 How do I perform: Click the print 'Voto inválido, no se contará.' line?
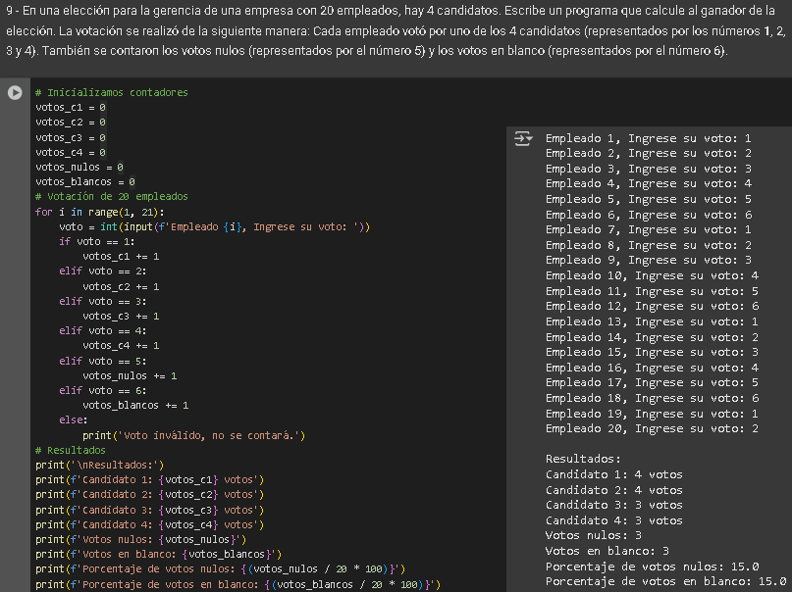pos(194,435)
